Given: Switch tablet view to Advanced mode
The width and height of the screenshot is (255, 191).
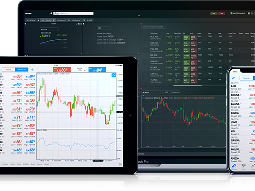Looking at the screenshot, I should (22, 69).
